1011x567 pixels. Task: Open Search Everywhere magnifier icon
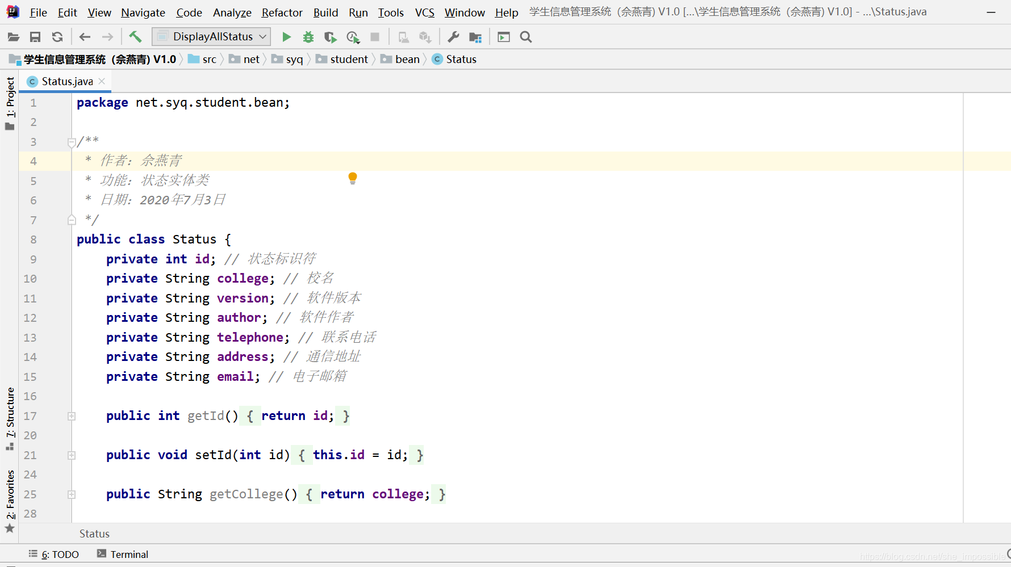[526, 37]
